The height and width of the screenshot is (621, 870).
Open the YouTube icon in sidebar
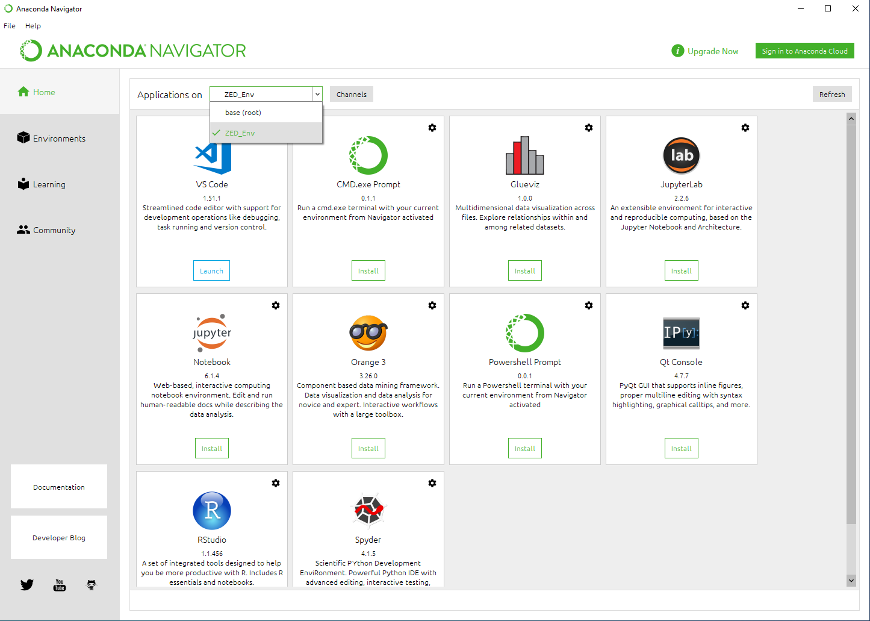[60, 585]
